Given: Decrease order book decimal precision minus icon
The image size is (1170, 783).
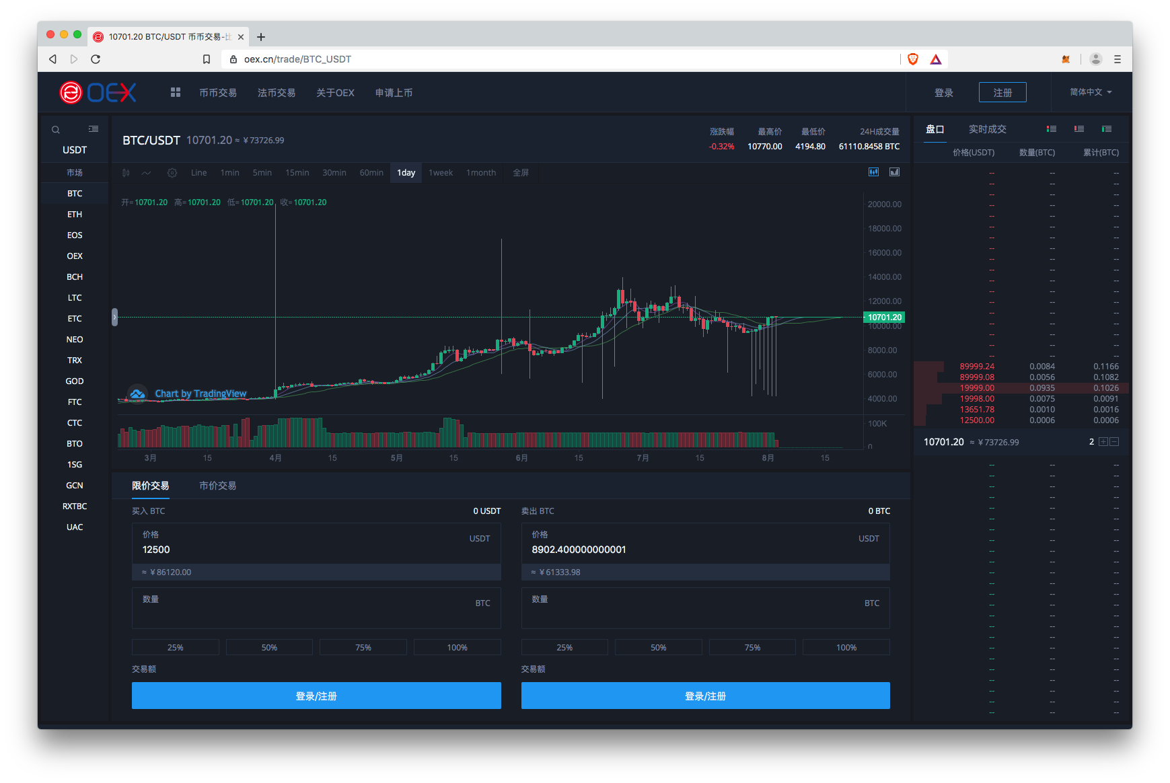Looking at the screenshot, I should pos(1114,442).
